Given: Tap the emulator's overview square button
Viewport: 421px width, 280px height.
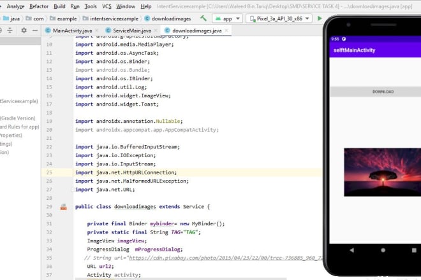Looking at the screenshot, I should click(x=414, y=250).
